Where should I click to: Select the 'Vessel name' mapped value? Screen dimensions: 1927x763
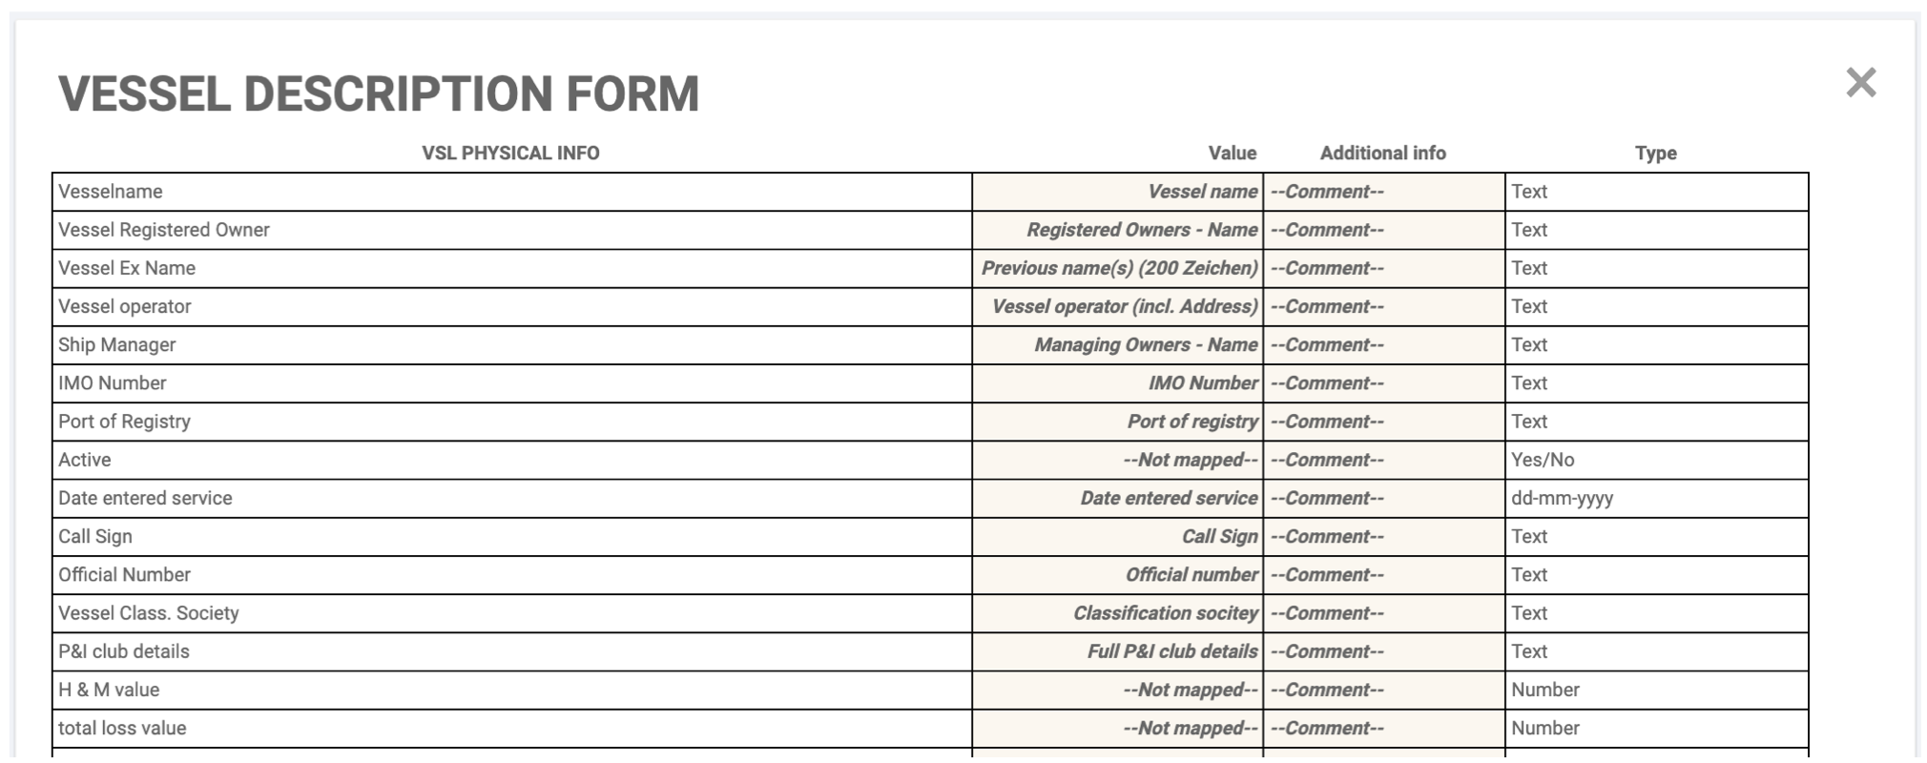(x=1201, y=192)
